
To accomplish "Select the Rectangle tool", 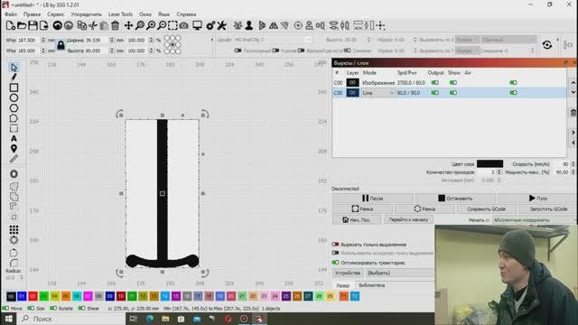I will tap(14, 88).
